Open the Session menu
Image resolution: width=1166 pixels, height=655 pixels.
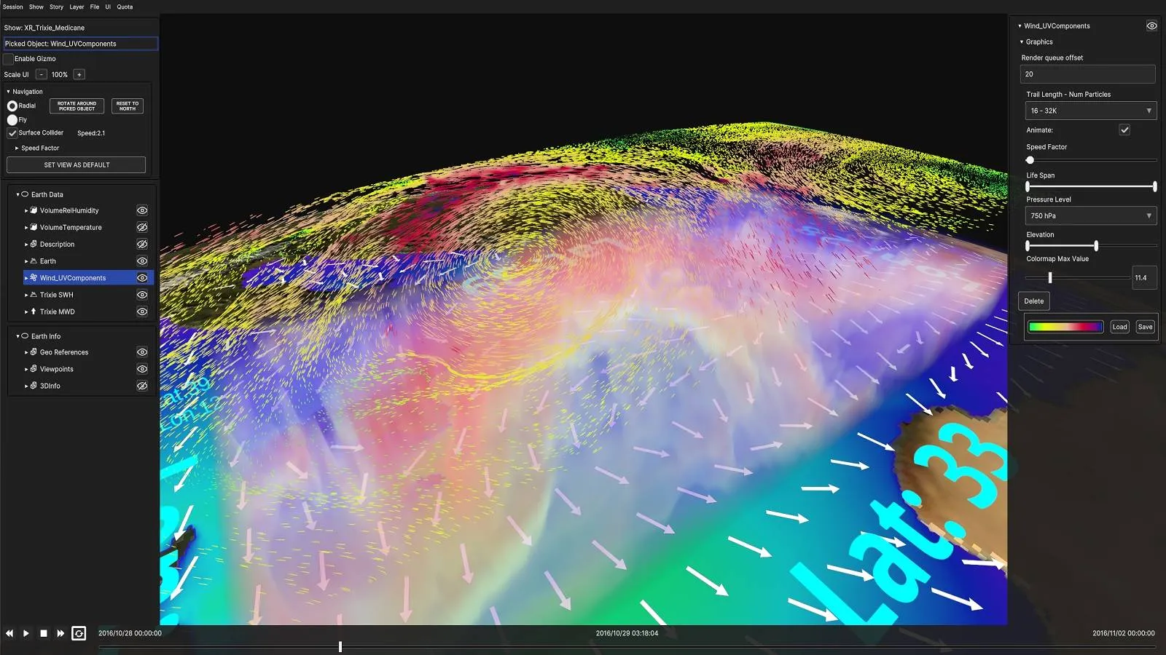(12, 7)
